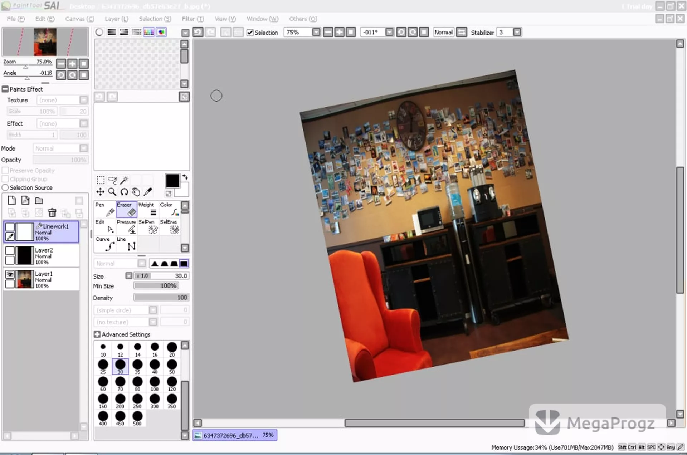The image size is (687, 455).
Task: Open the Canvas menu
Action: (x=79, y=19)
